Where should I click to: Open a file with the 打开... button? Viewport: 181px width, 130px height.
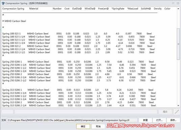click(x=159, y=120)
